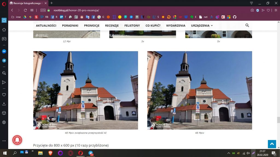Open the Opera sidebar home icon
Screen dimensions: 280x157
tap(4, 20)
